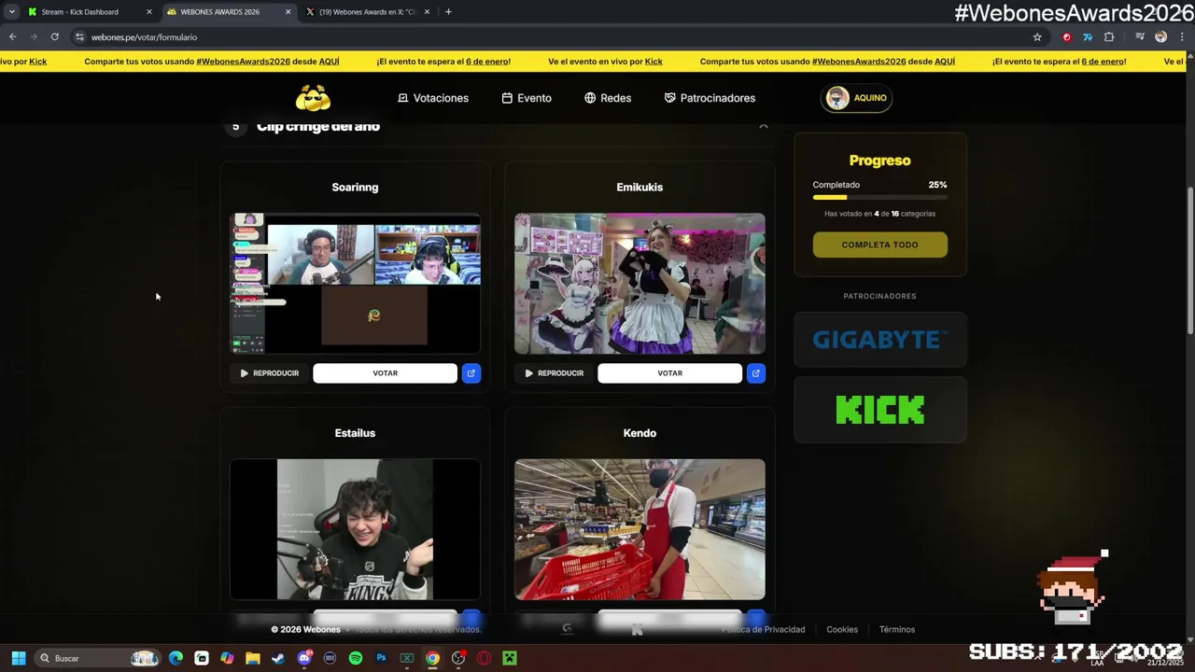Click the address bar URL field
1195x672 pixels.
pos(560,36)
